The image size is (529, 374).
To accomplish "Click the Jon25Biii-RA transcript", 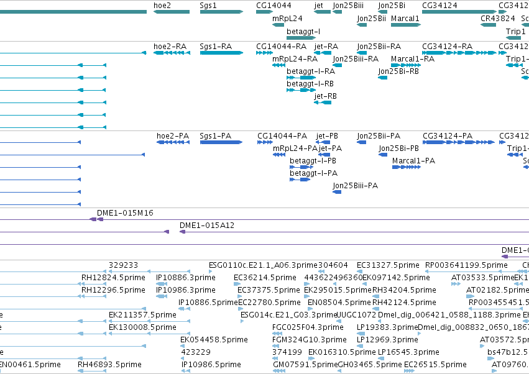I will (338, 65).
